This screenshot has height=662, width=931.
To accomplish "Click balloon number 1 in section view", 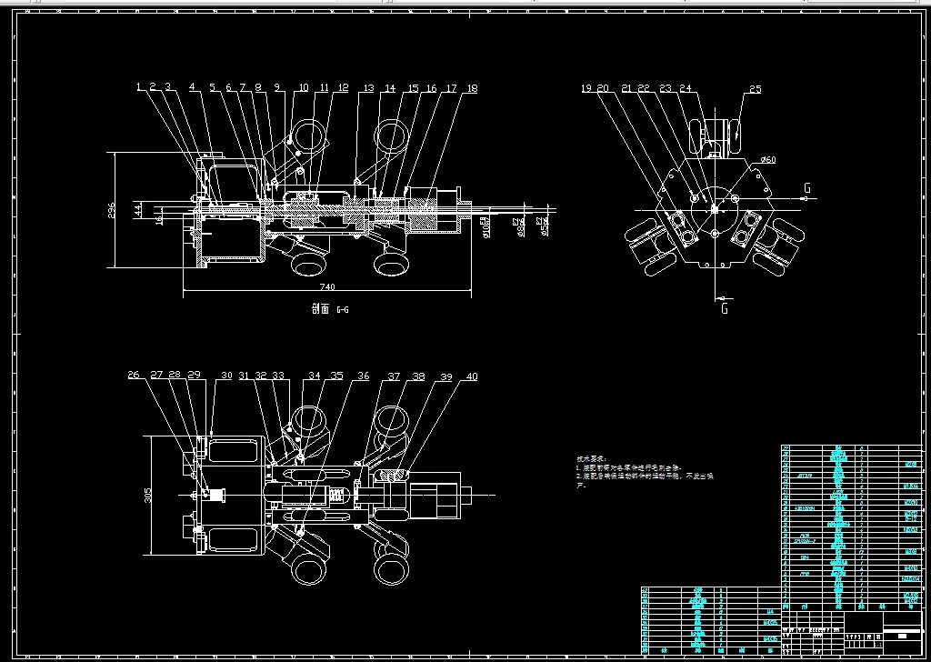I will [x=139, y=87].
